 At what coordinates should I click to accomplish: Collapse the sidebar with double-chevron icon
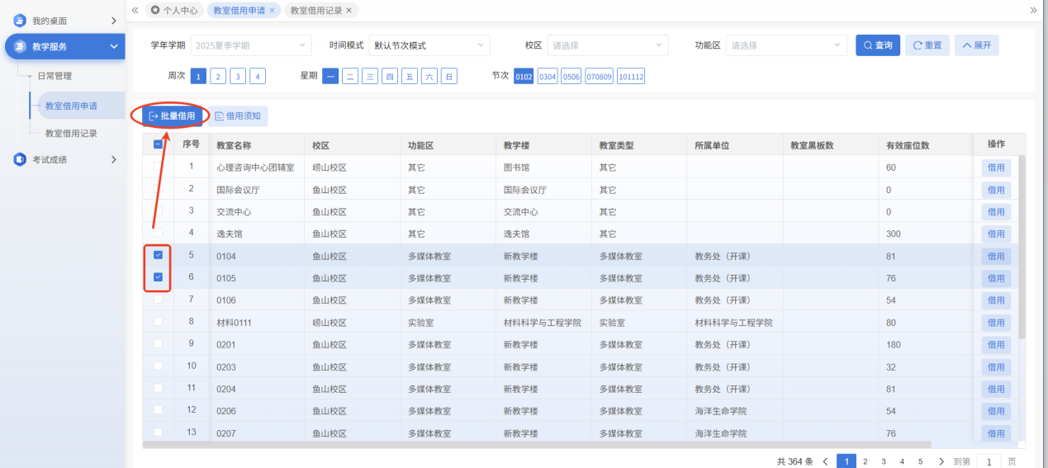(135, 10)
